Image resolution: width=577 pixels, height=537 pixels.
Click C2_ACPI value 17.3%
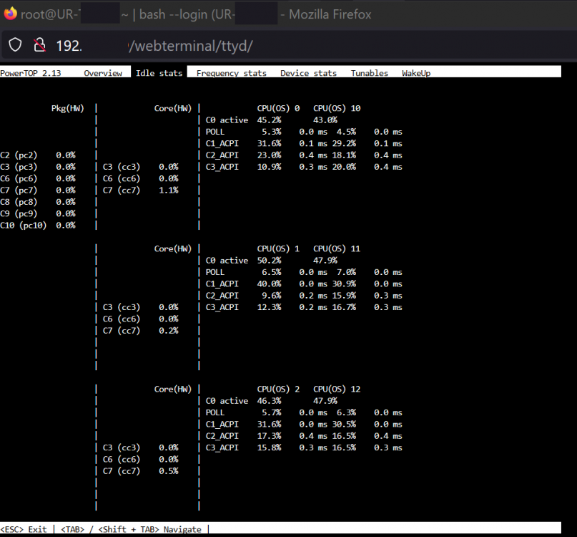click(269, 436)
